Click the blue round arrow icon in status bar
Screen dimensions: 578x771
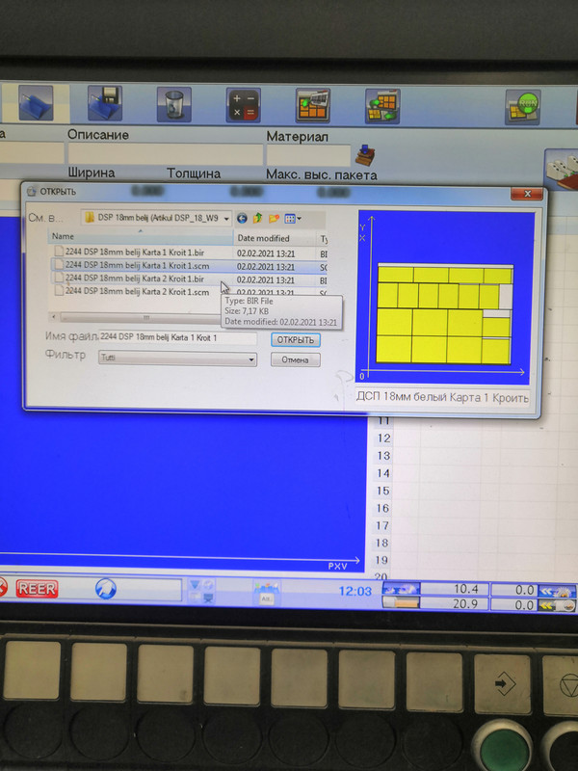click(105, 589)
